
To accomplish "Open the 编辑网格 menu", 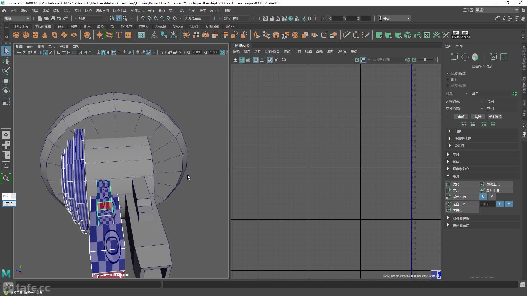I will point(102,10).
